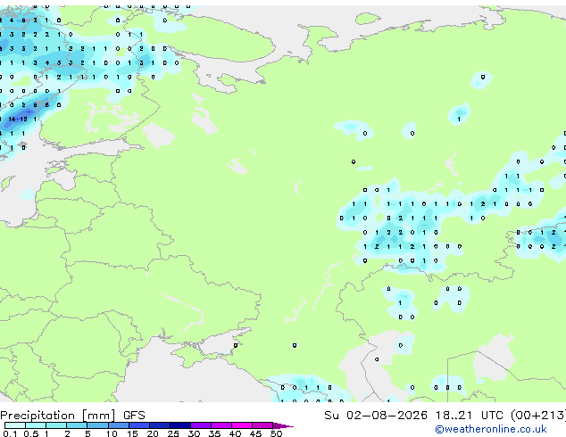Click the '12' precipitation value on the map
Viewport: 566px width, 437px height.
(23, 119)
